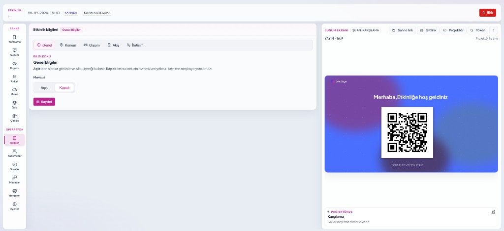Select the Bilgiler sidebar item
The width and height of the screenshot is (504, 231).
coord(14,140)
